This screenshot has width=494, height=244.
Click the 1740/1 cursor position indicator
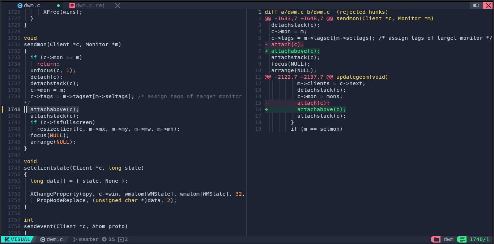(479, 239)
